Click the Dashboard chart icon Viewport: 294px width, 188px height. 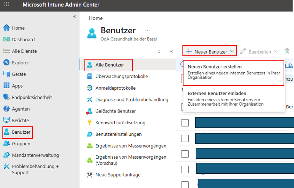tap(7, 39)
